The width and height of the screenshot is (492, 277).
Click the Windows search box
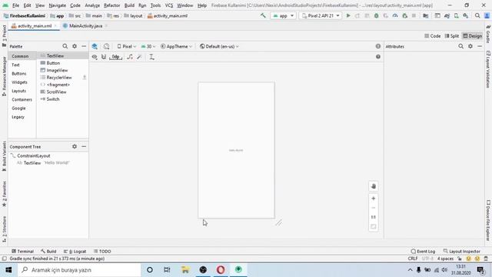tap(79, 270)
